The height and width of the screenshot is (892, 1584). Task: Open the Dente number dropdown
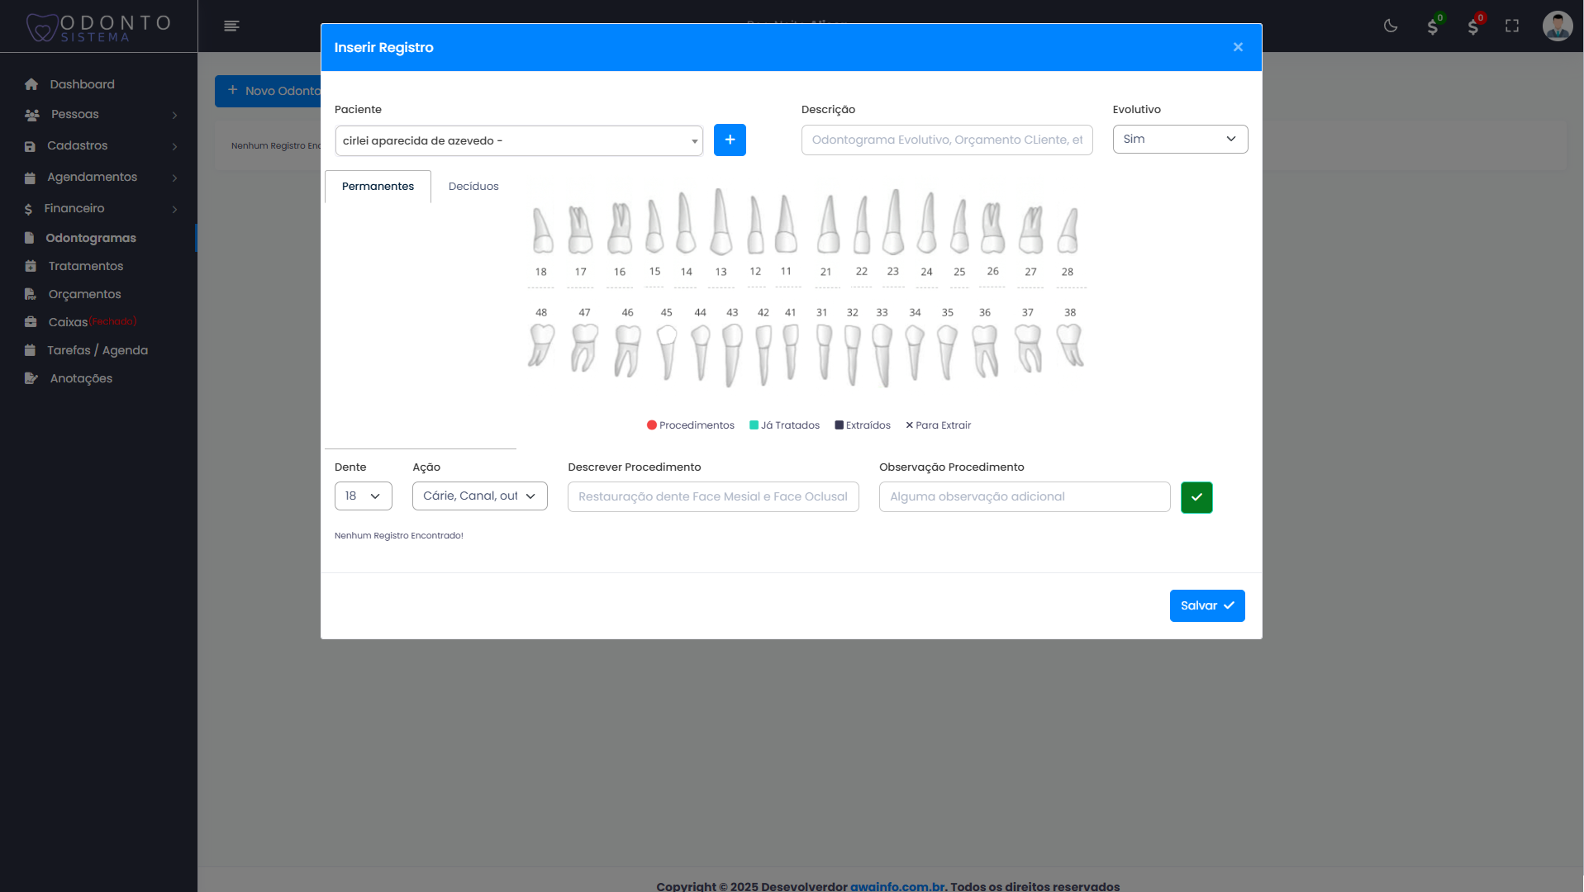click(363, 496)
